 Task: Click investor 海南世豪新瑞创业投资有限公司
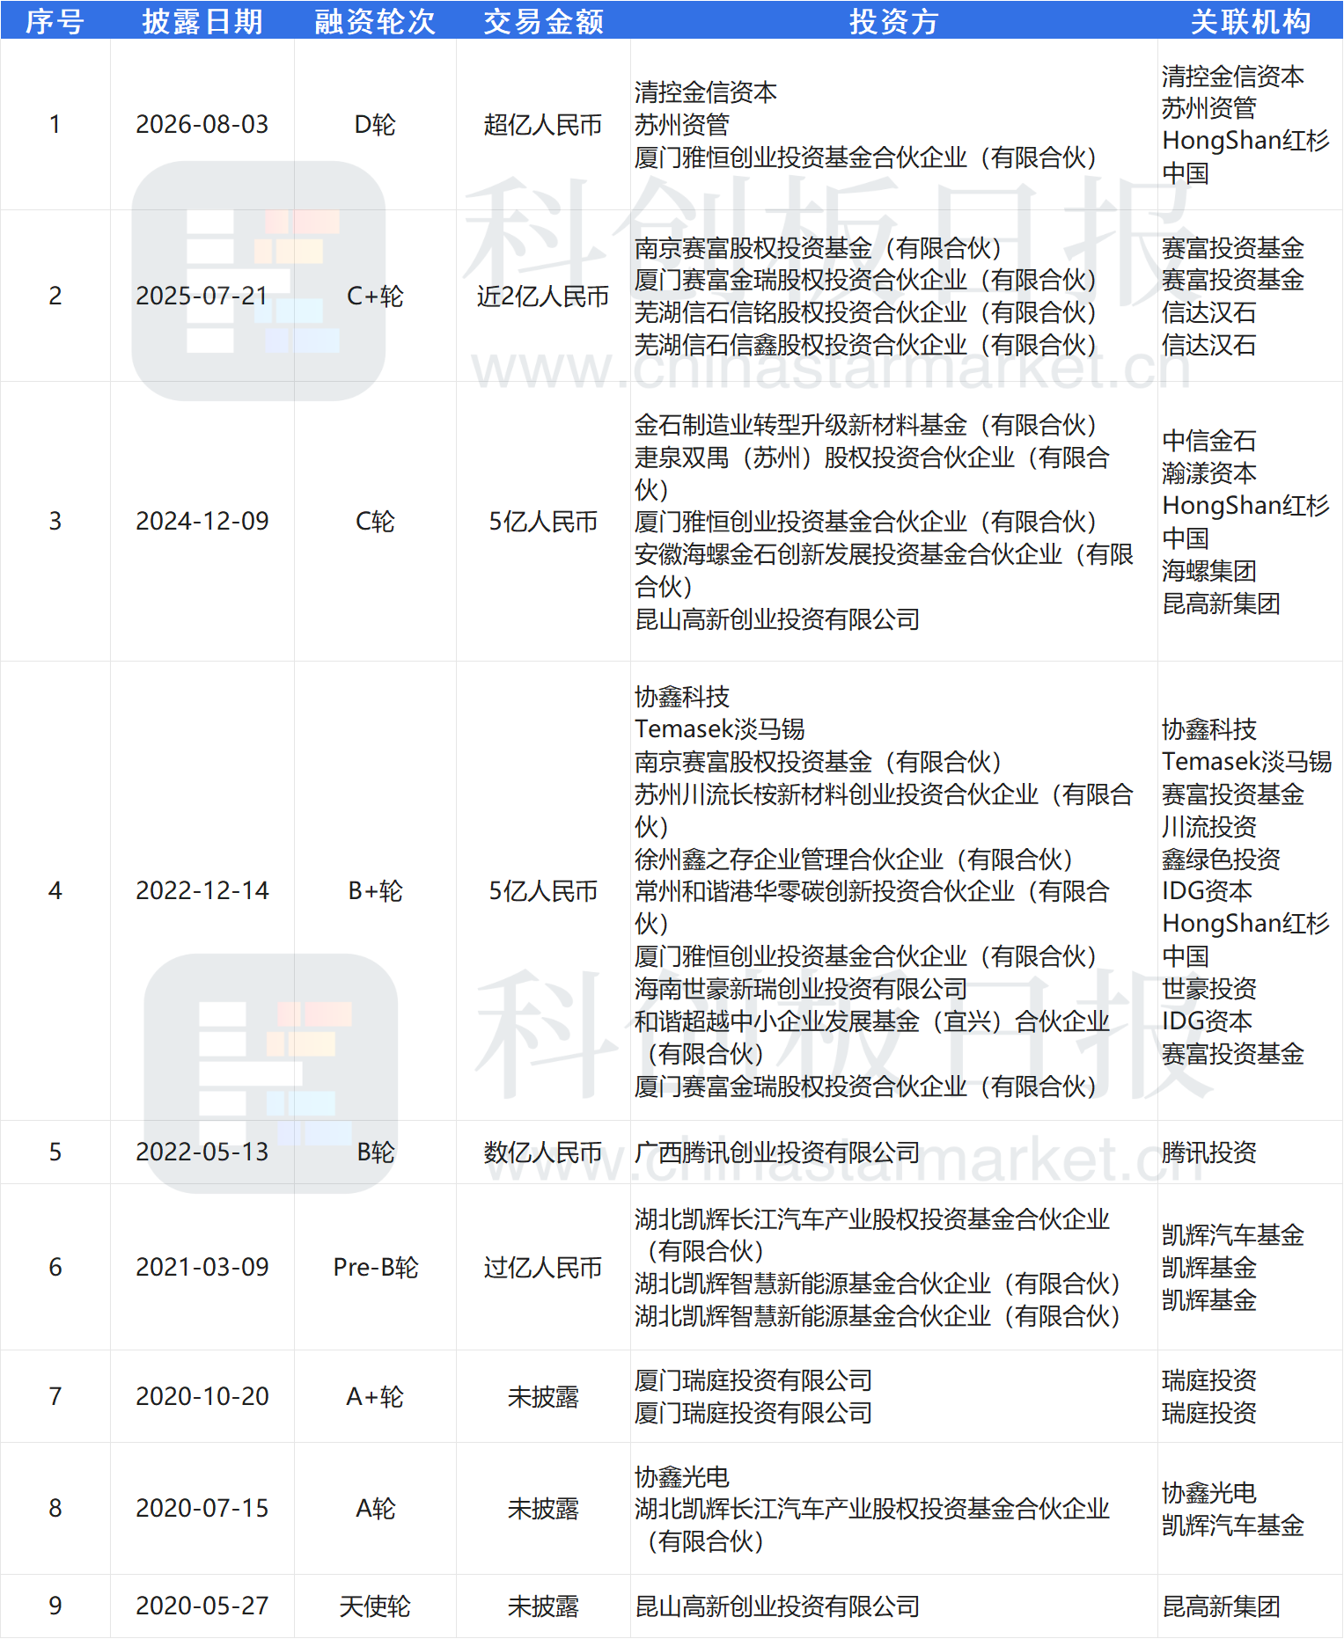tap(801, 988)
